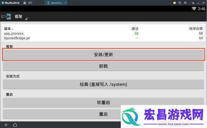This screenshot has height=128, width=207.
Task: Tap the 软重启 soft reboot button
Action: [103, 103]
